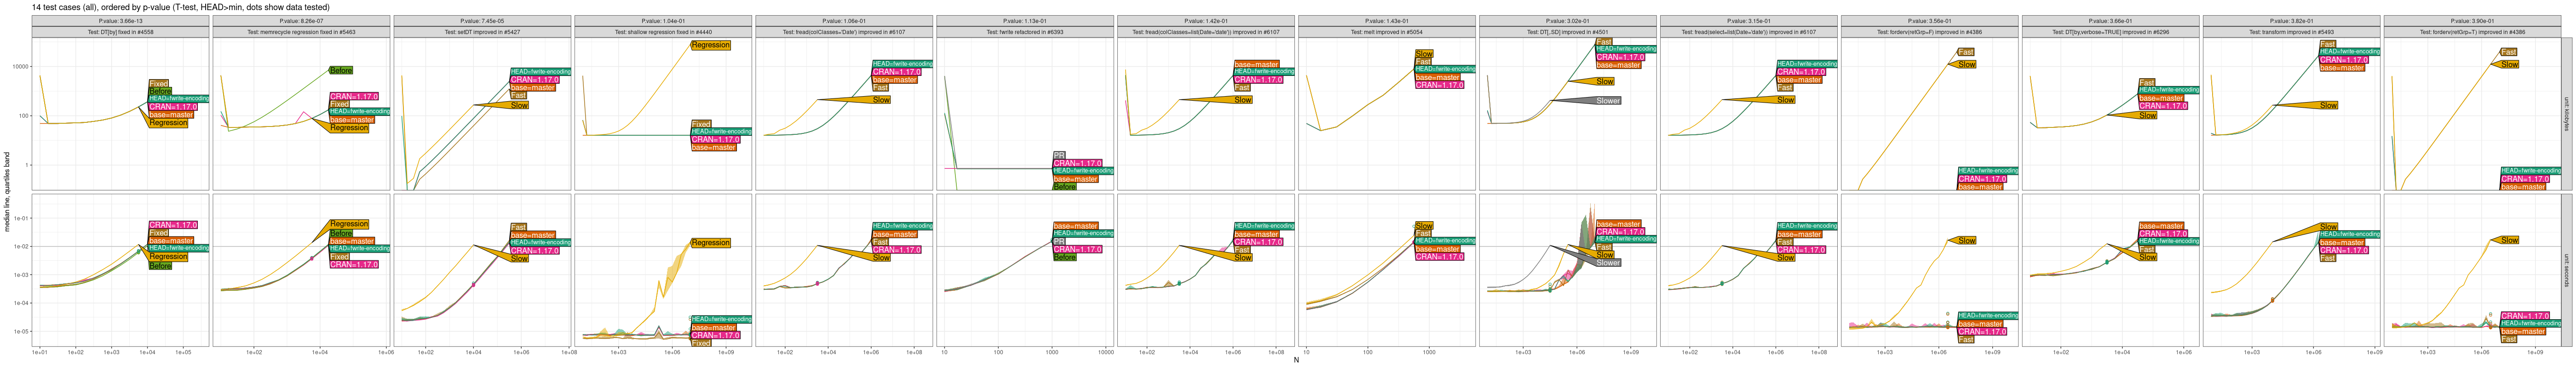The height and width of the screenshot is (368, 2576).
Task: Select the 'P.value: 3.02e-01' facet header
Action: pyautogui.click(x=1568, y=21)
